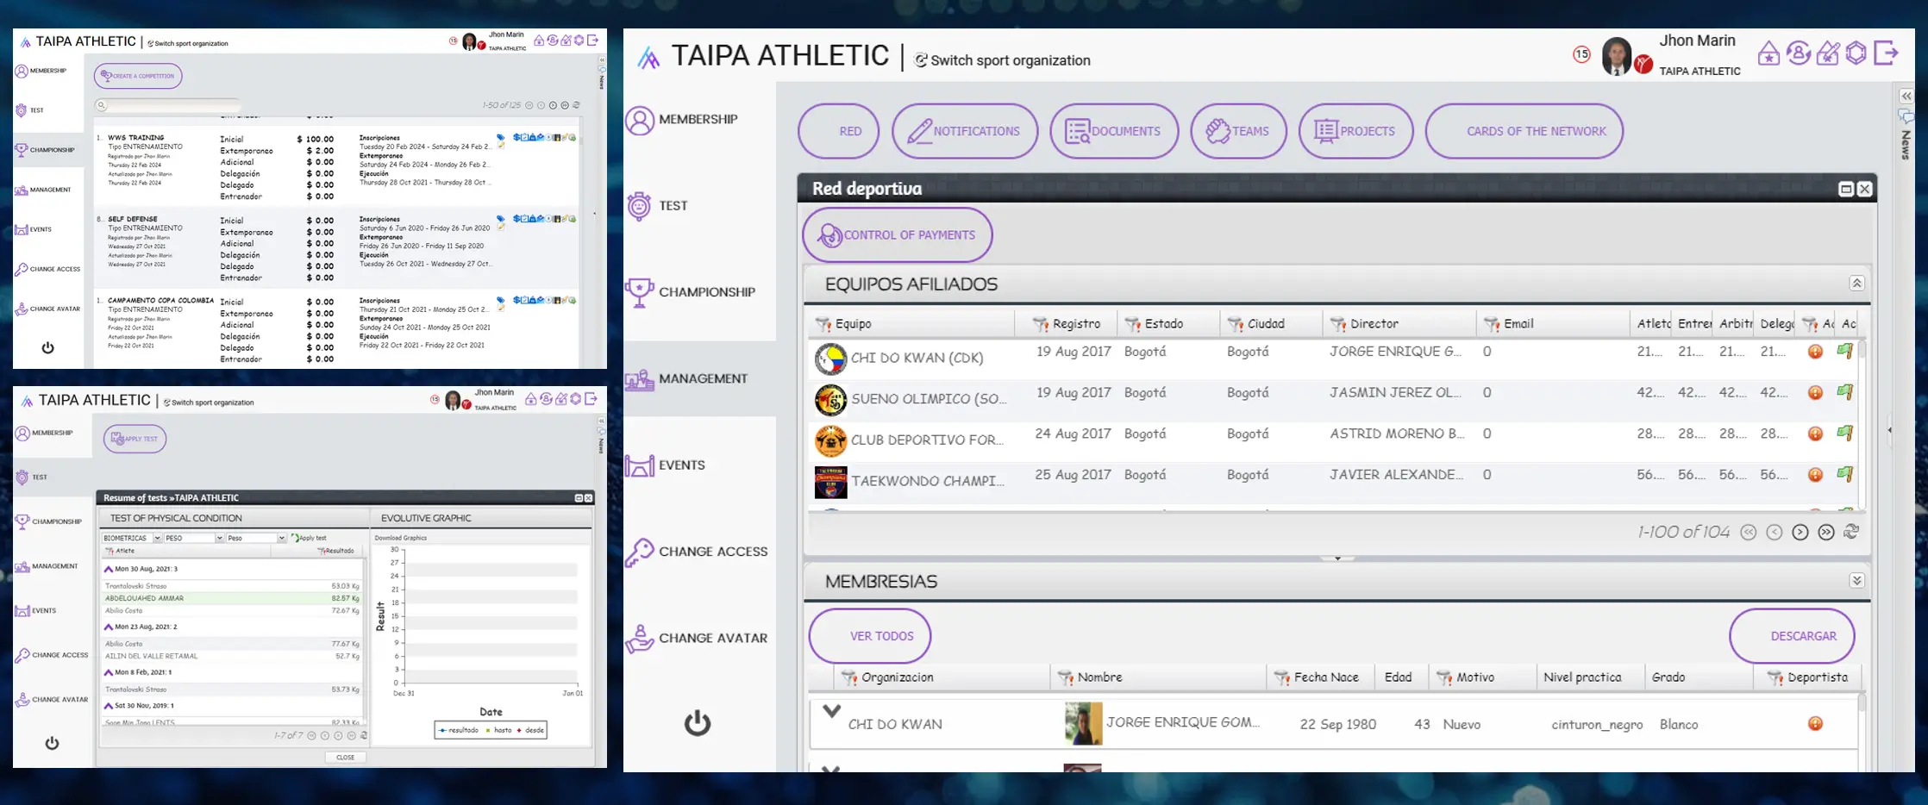Image resolution: width=1928 pixels, height=805 pixels.
Task: Select CAMPAMENTO COPA COLOMBIA competition title
Action: click(161, 301)
